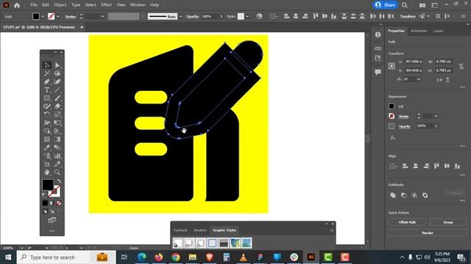This screenshot has width=471, height=264.
Task: Click the Fill swatch in Appearance section
Action: coord(392,106)
